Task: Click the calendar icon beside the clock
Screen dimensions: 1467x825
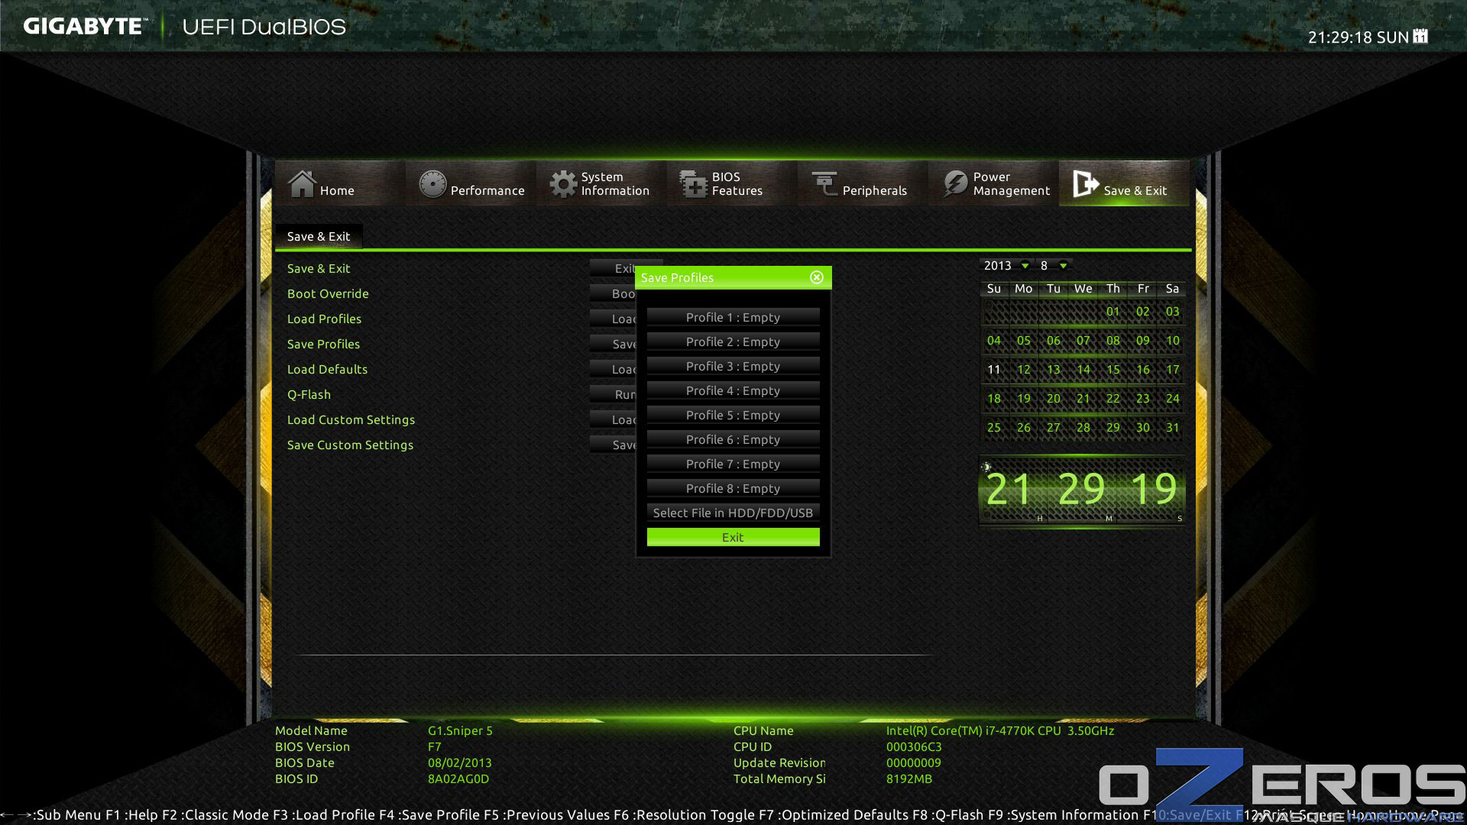Action: click(x=1420, y=36)
